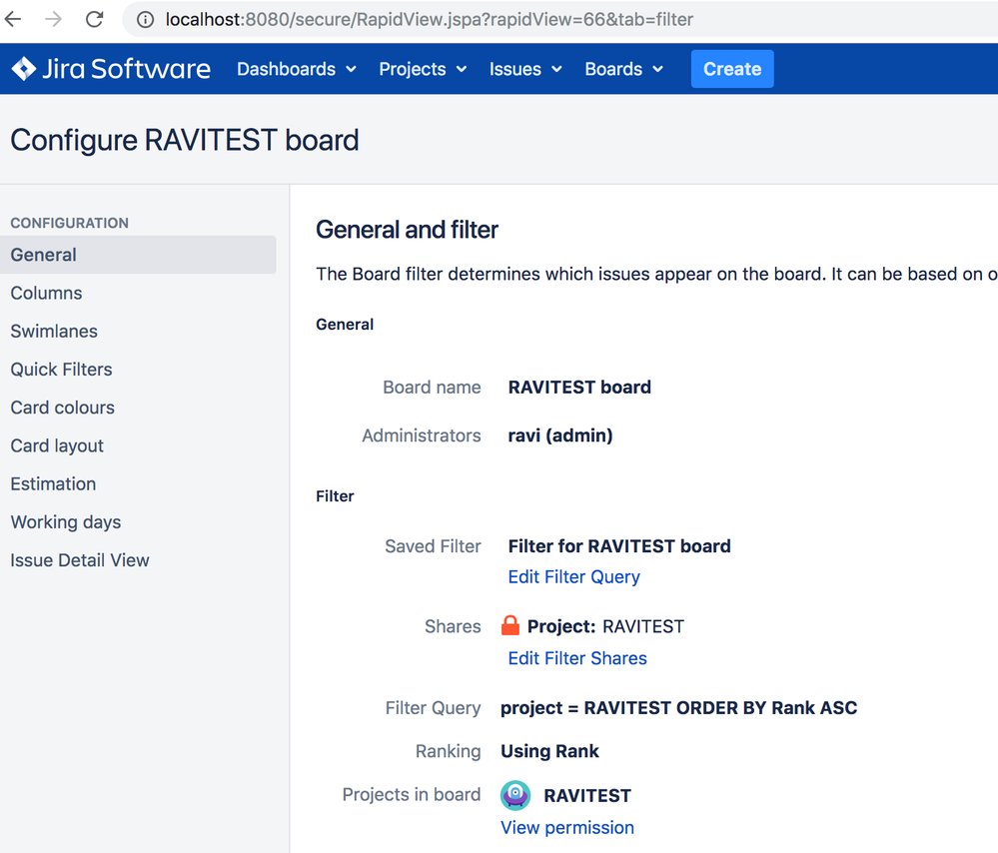Screen dimensions: 998x853
Task: Click the browser address bar URL
Action: tap(429, 20)
